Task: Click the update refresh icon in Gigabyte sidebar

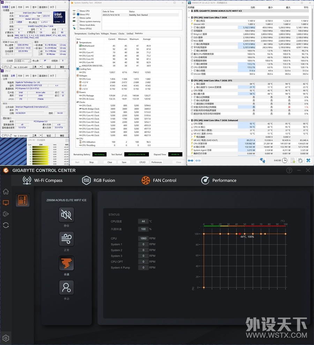Action: [6, 225]
